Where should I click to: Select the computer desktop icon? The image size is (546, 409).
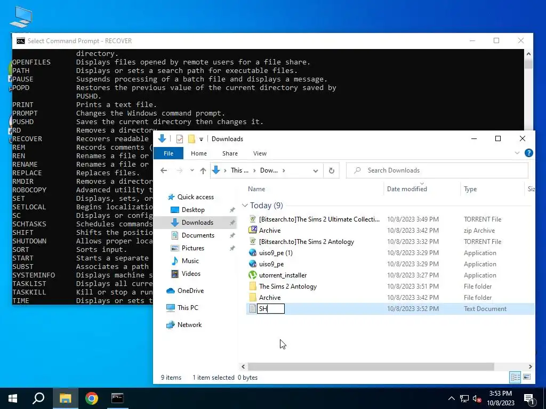click(21, 18)
